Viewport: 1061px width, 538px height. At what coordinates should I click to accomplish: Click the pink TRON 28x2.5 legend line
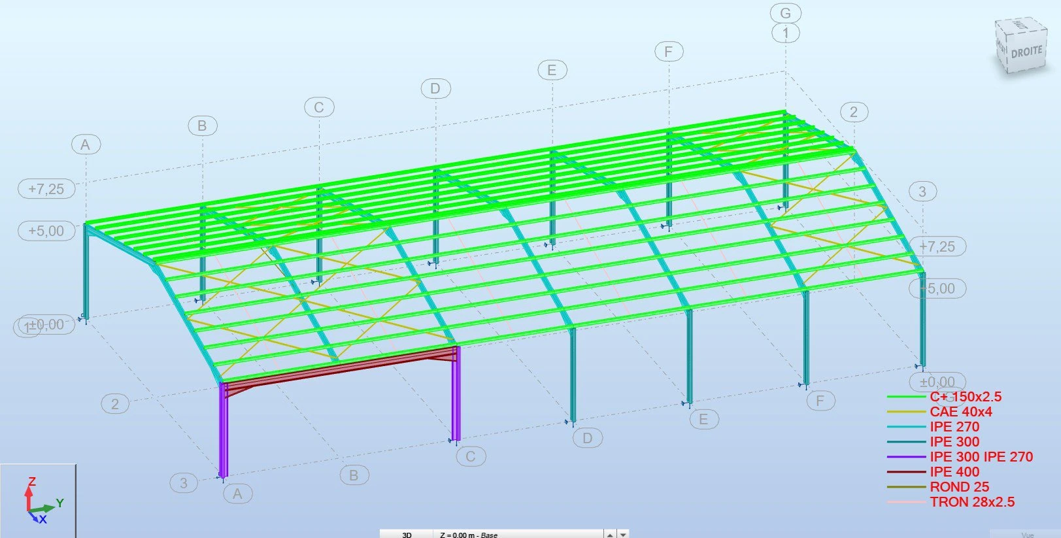906,502
